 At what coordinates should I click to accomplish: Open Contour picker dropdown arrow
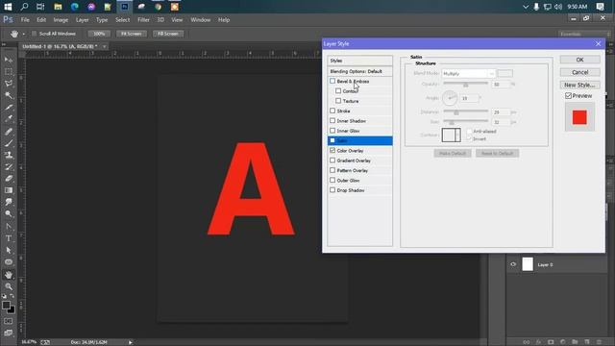[x=457, y=135]
